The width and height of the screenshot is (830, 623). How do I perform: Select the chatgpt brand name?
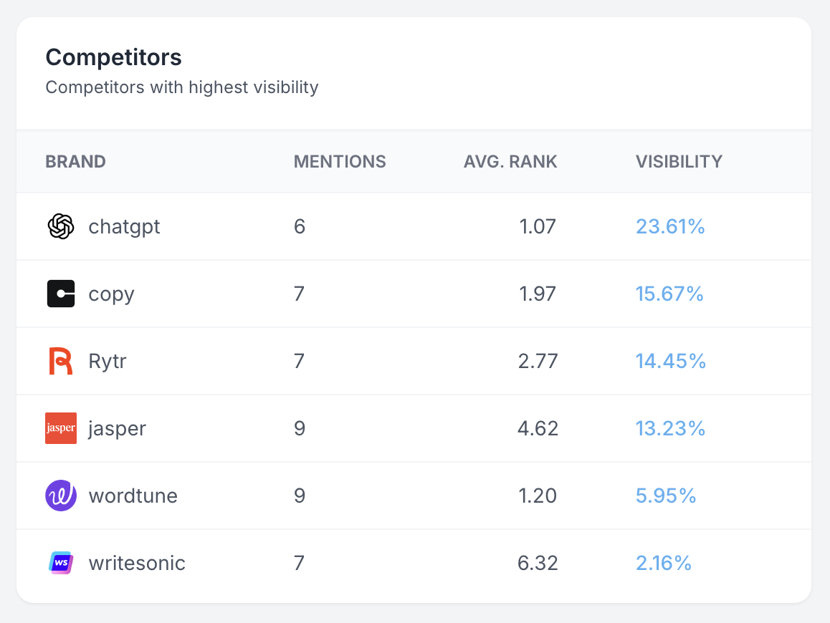tap(124, 227)
